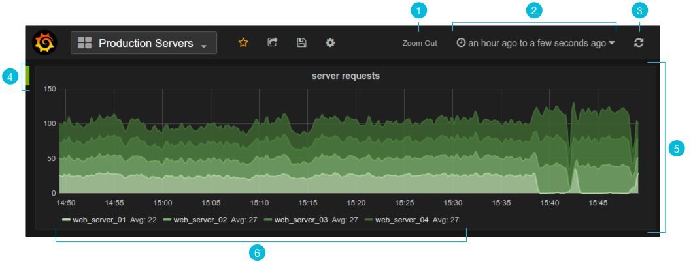Star the Production Servers dashboard
The height and width of the screenshot is (266, 691).
point(243,42)
